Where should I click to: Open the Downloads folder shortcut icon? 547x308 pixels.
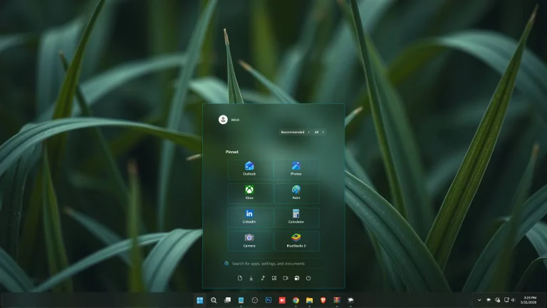coord(251,278)
